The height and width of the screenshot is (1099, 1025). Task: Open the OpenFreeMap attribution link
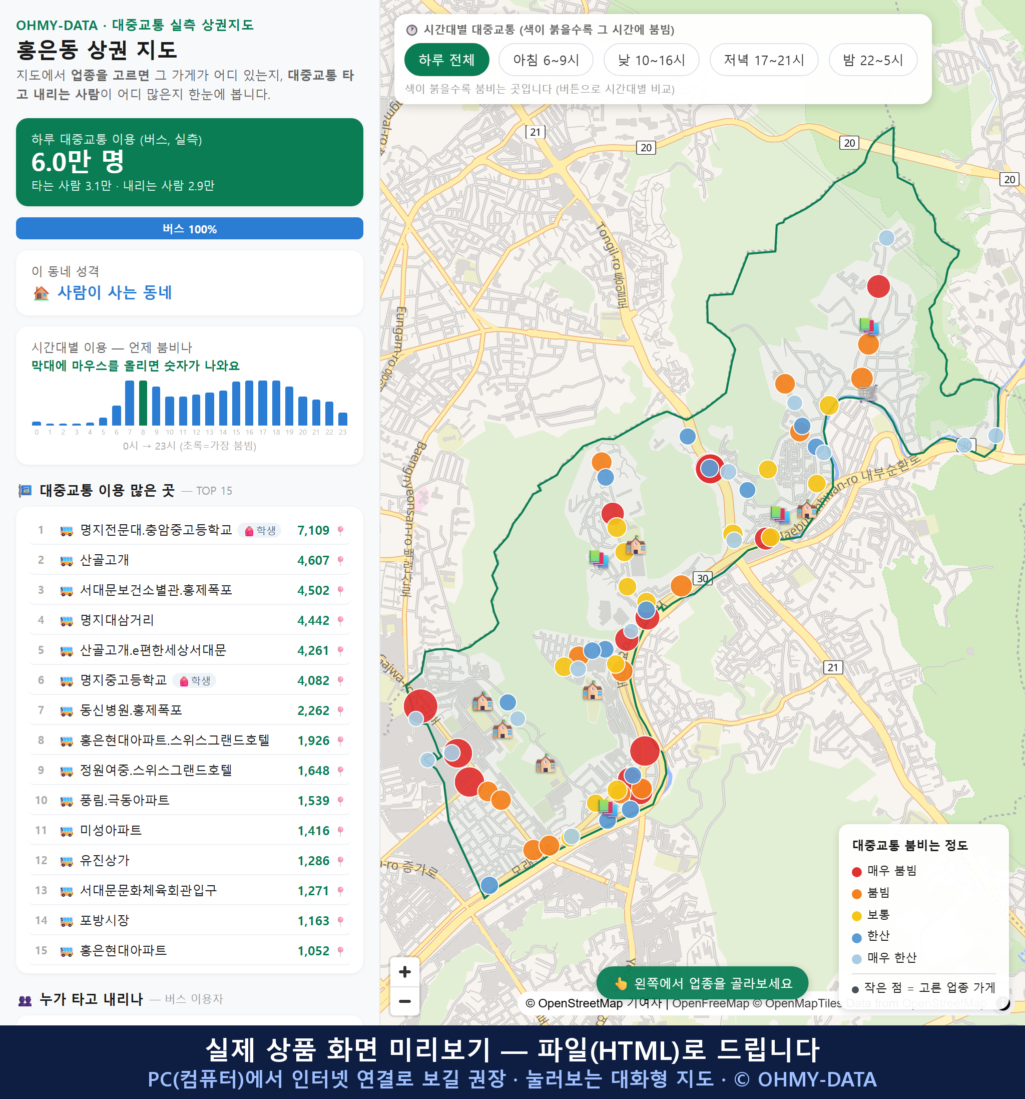click(711, 1003)
